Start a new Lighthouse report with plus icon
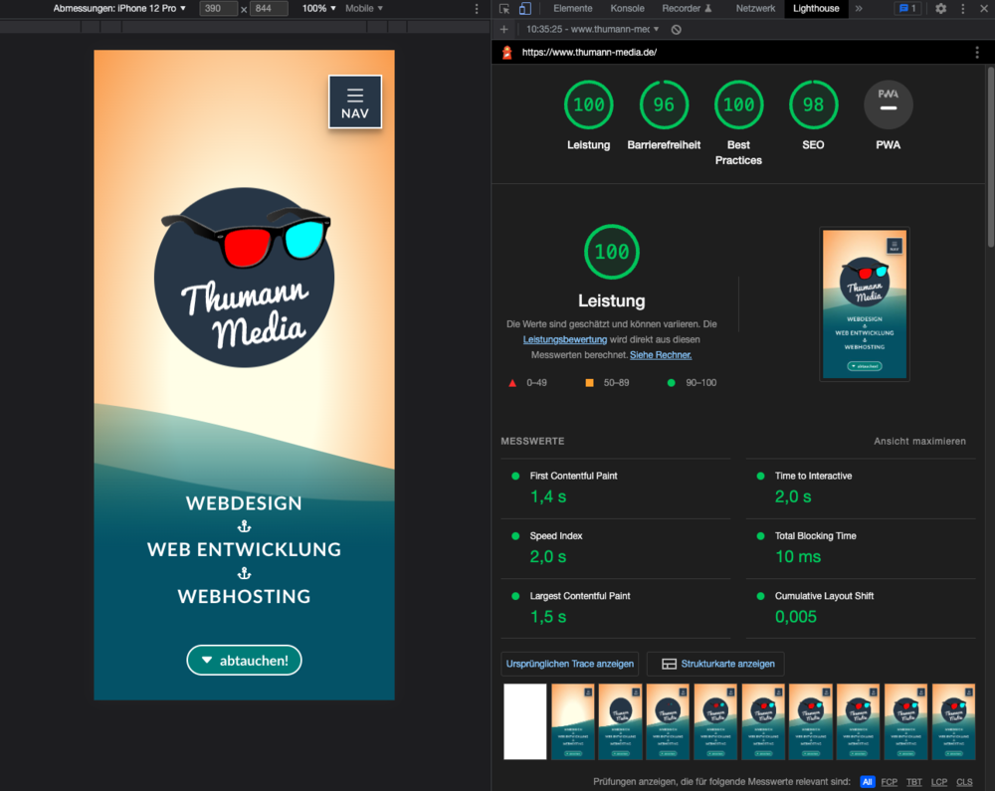Screen dimensions: 995x791 pos(504,30)
